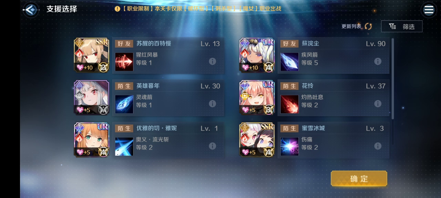Screen dimensions: 441x198
Task: Show info for 疾风箭 skill
Action: pos(378,62)
